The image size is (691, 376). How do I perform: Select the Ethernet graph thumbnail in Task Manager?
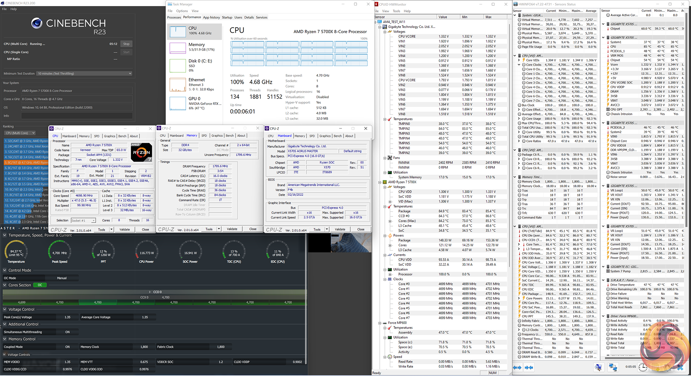[177, 85]
